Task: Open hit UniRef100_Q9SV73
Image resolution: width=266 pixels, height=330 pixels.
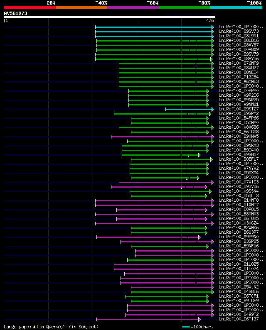Action: [x=239, y=32]
